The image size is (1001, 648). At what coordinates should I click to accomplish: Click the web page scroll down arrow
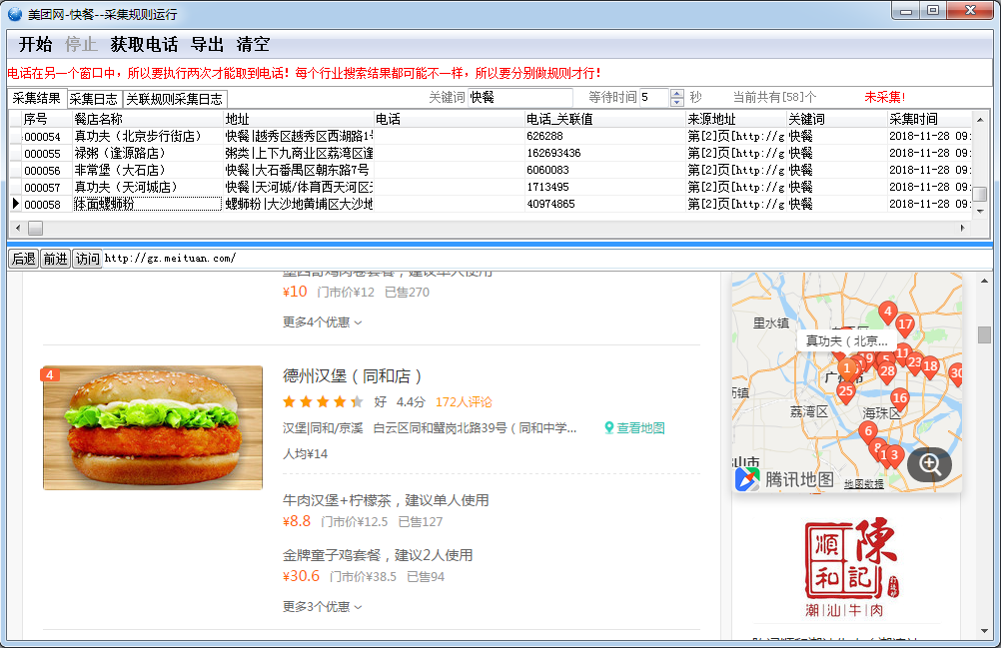[984, 631]
